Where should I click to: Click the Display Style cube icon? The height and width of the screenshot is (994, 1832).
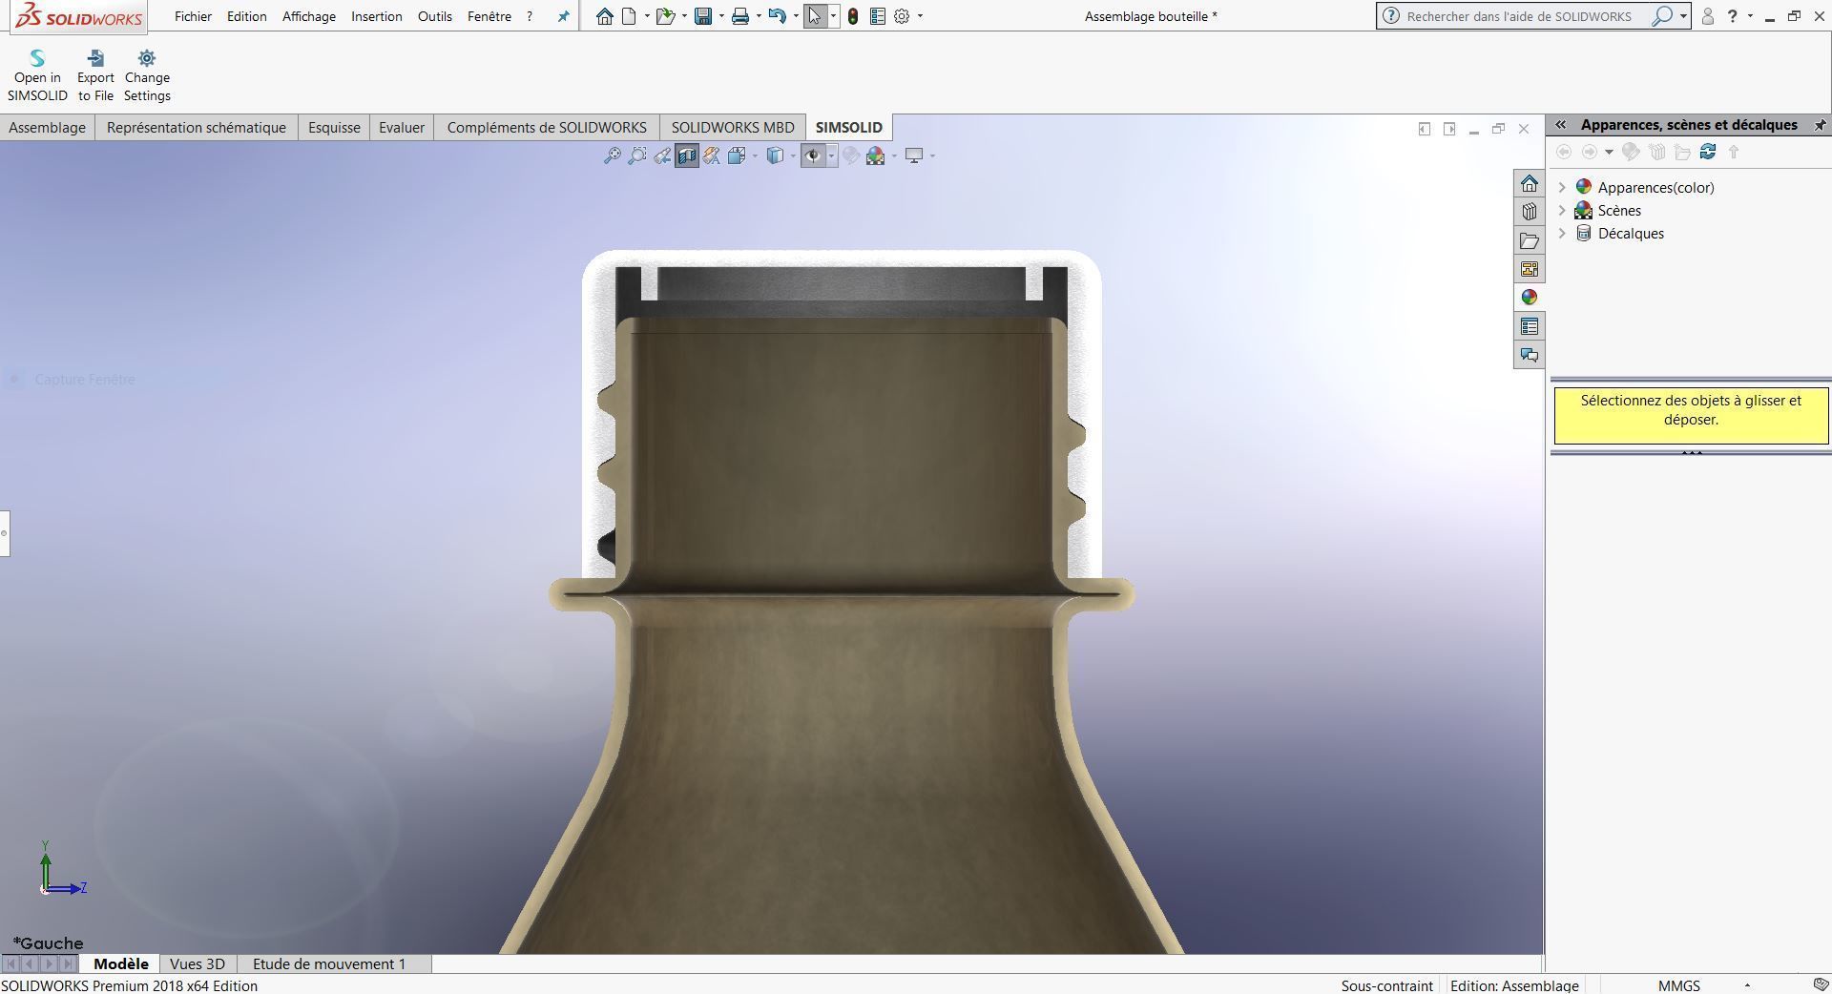click(776, 155)
